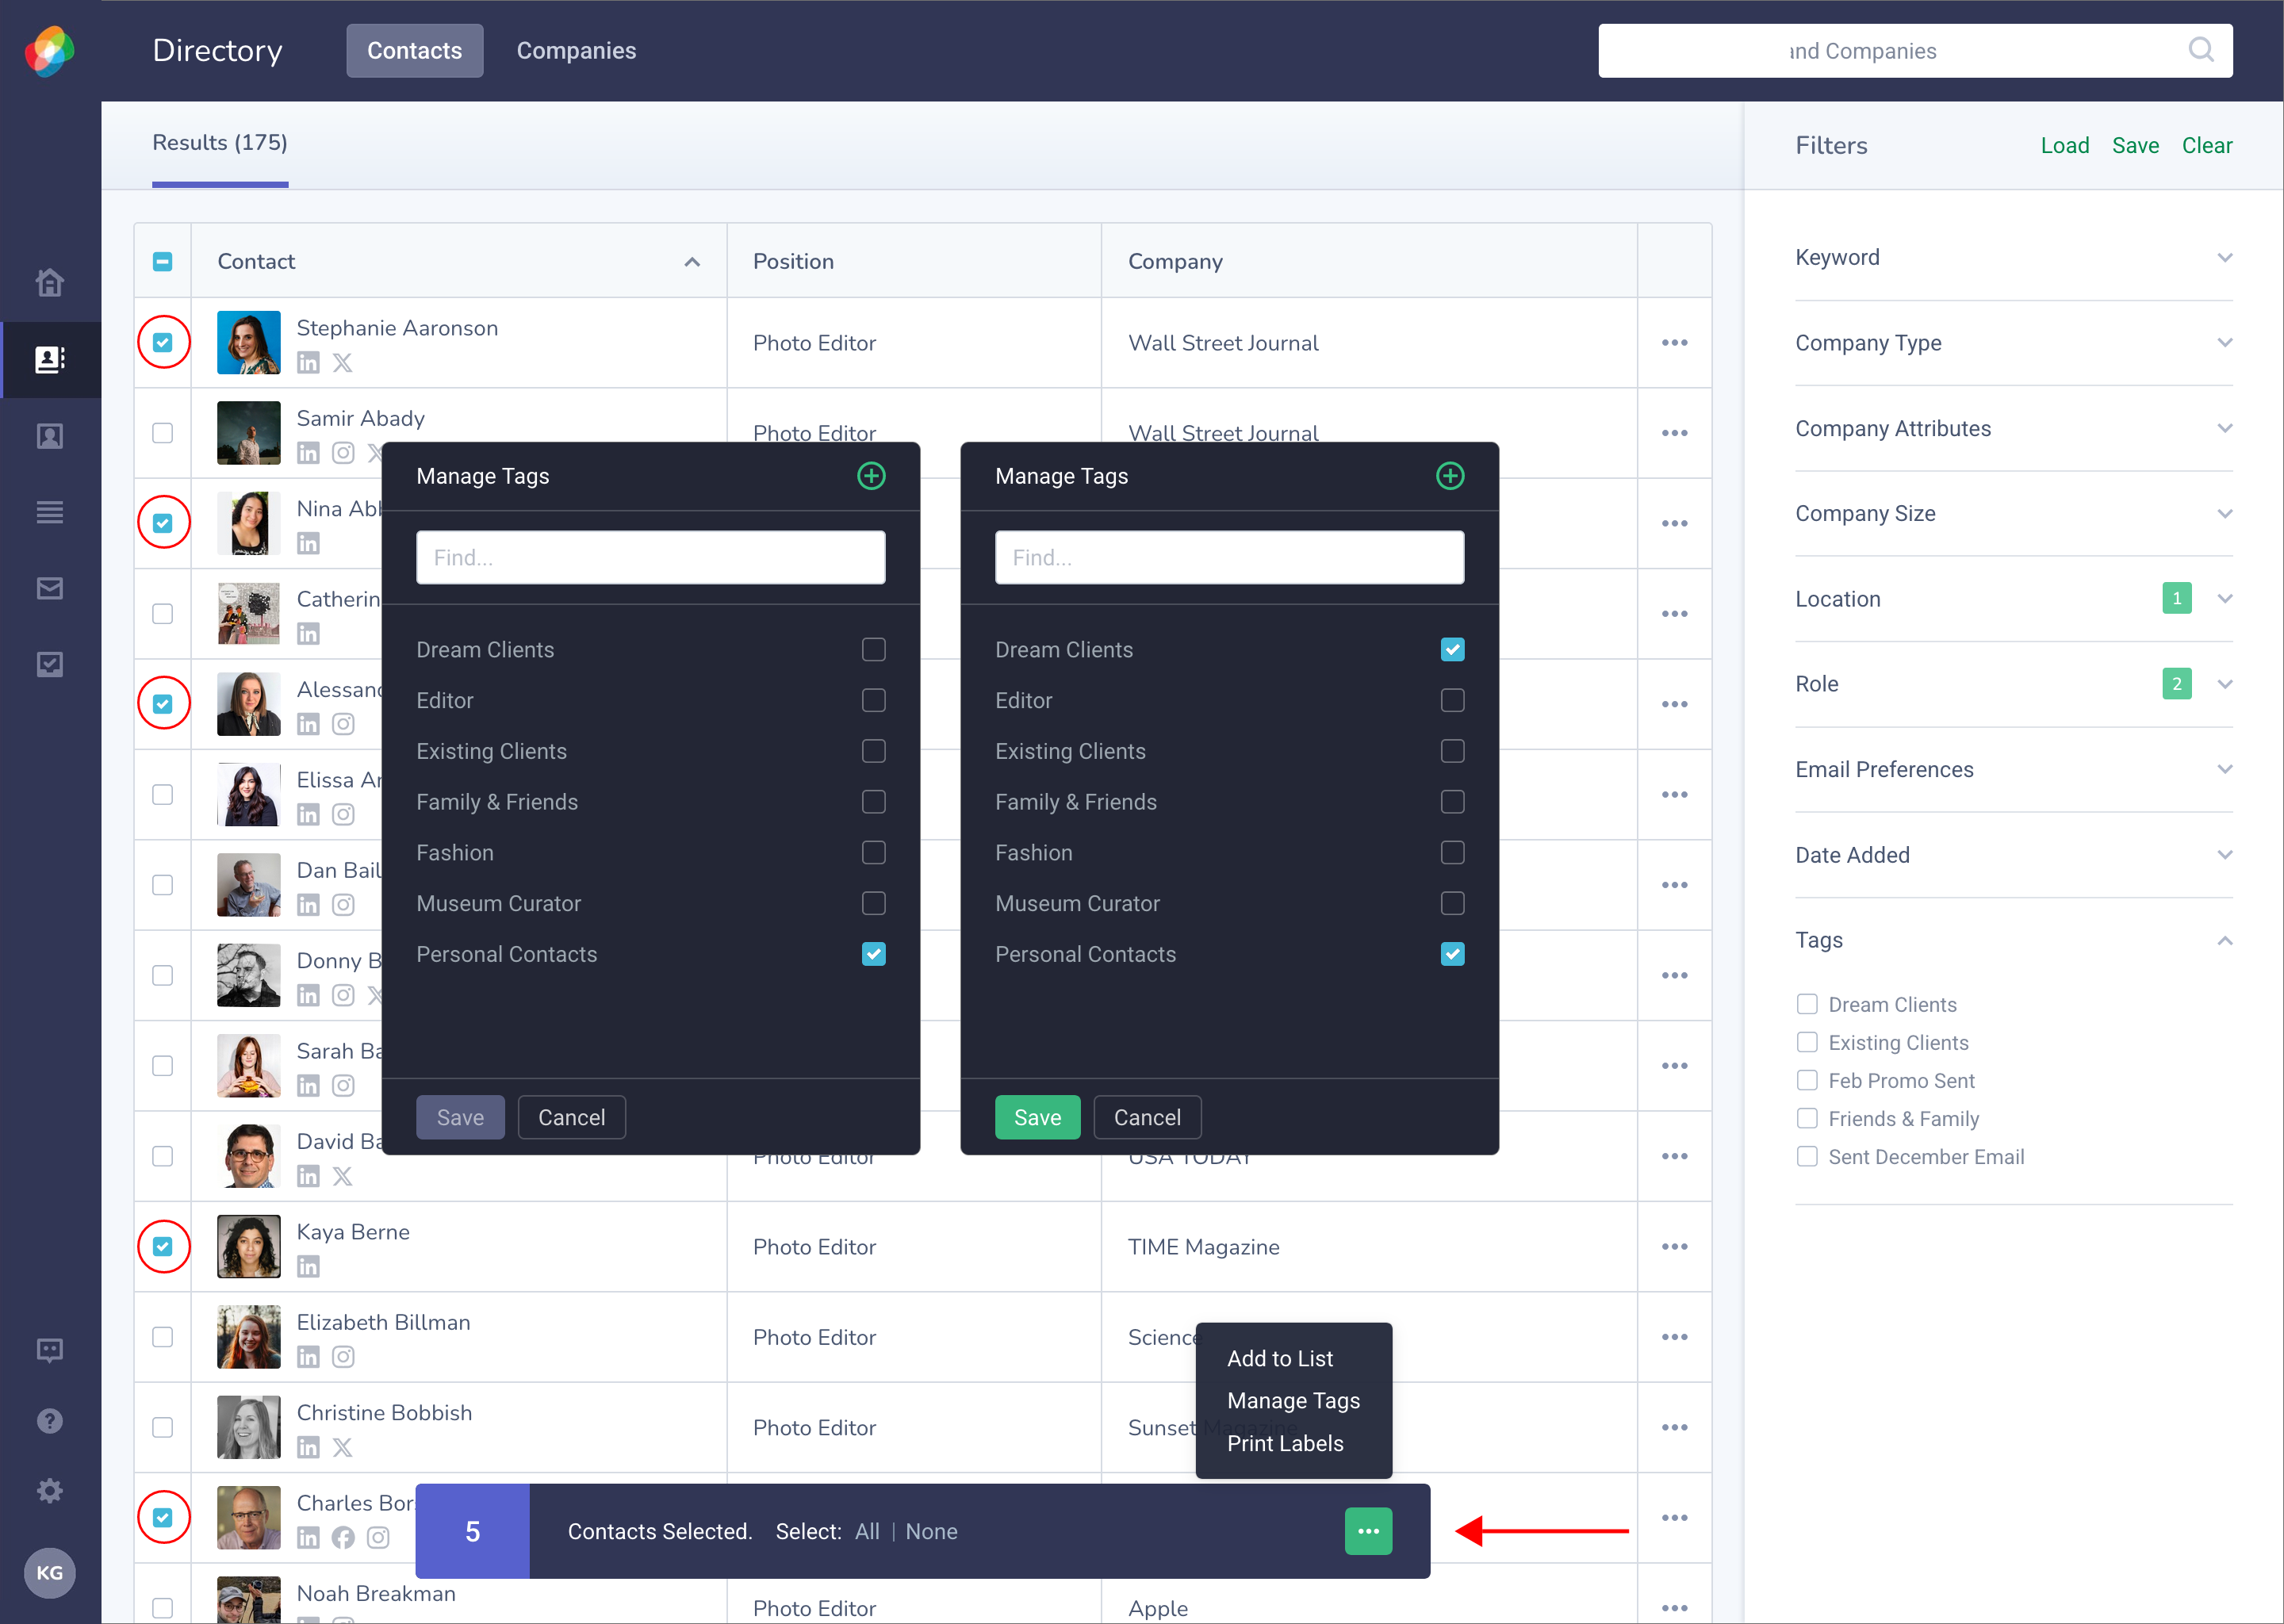Expand the Company Attributes filter
This screenshot has width=2284, height=1624.
(x=2014, y=429)
